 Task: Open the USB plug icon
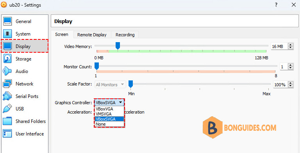(x=7, y=109)
